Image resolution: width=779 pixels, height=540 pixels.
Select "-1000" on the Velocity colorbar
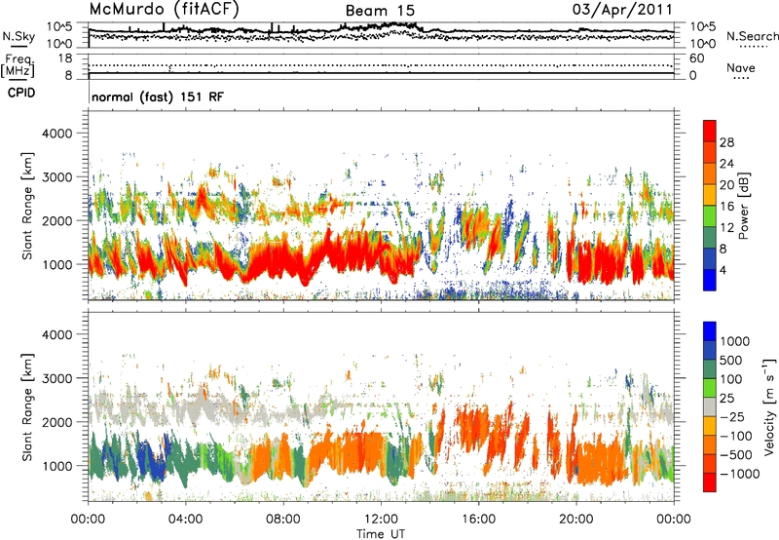tap(740, 474)
